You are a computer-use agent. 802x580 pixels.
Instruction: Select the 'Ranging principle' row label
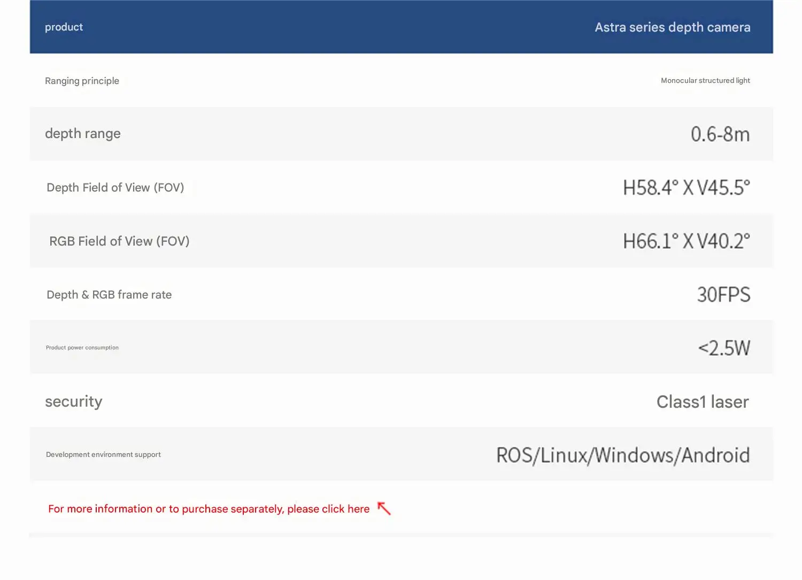tap(82, 81)
